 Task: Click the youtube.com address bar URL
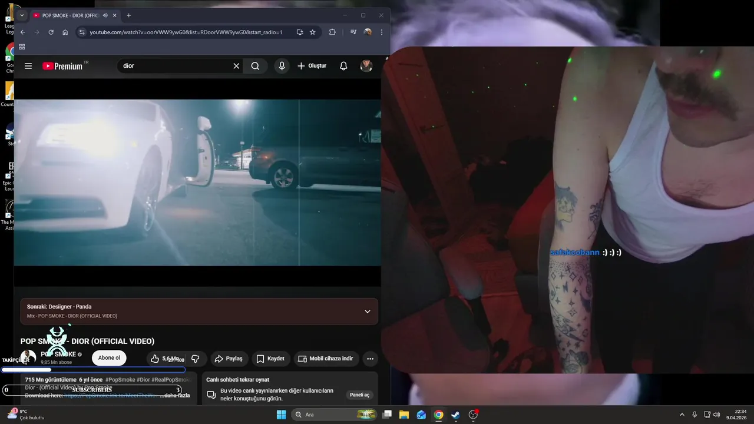point(186,32)
